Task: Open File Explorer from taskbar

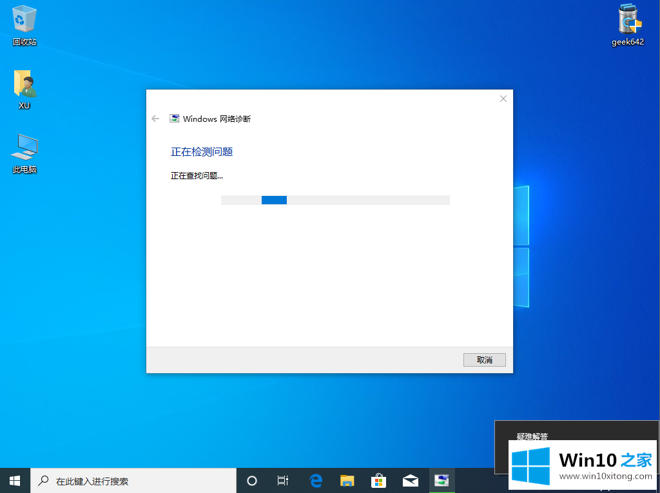Action: (x=347, y=480)
